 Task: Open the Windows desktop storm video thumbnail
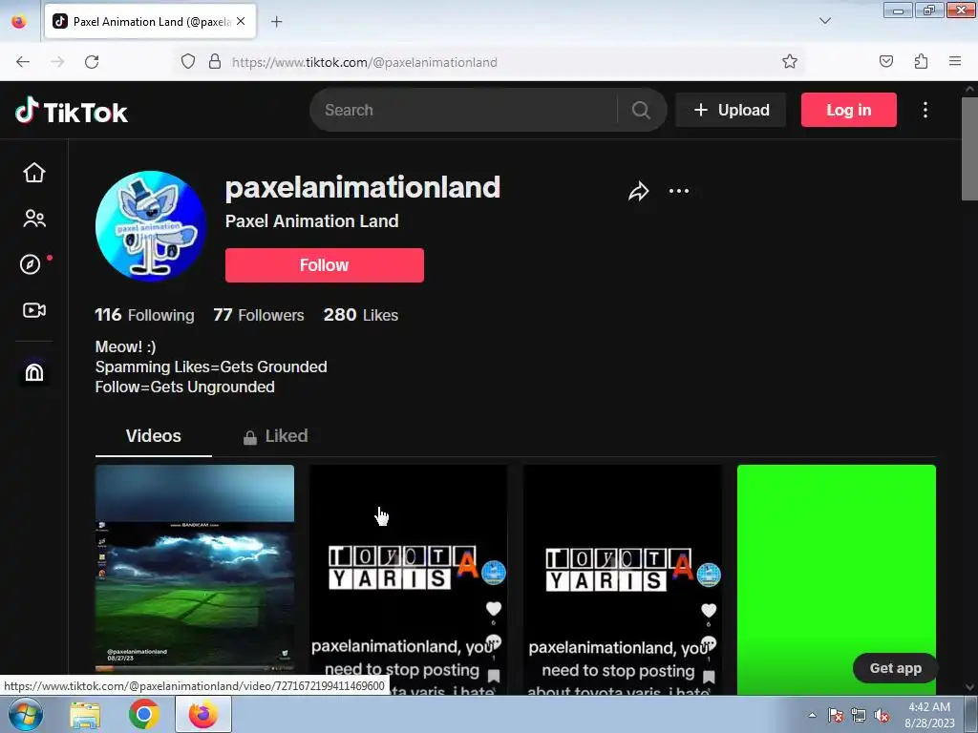tap(195, 569)
